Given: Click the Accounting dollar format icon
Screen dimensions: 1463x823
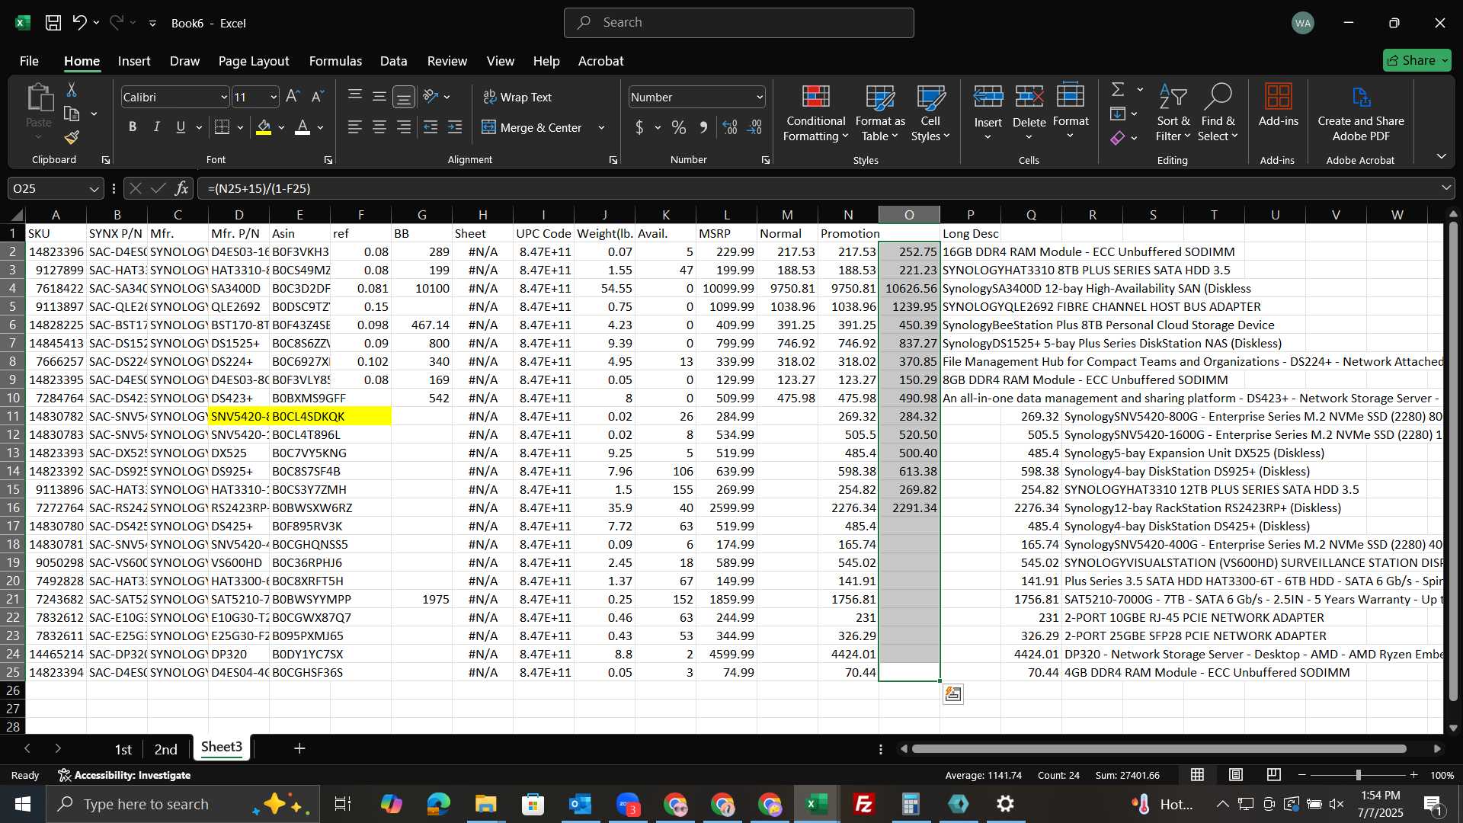Looking at the screenshot, I should [x=639, y=127].
